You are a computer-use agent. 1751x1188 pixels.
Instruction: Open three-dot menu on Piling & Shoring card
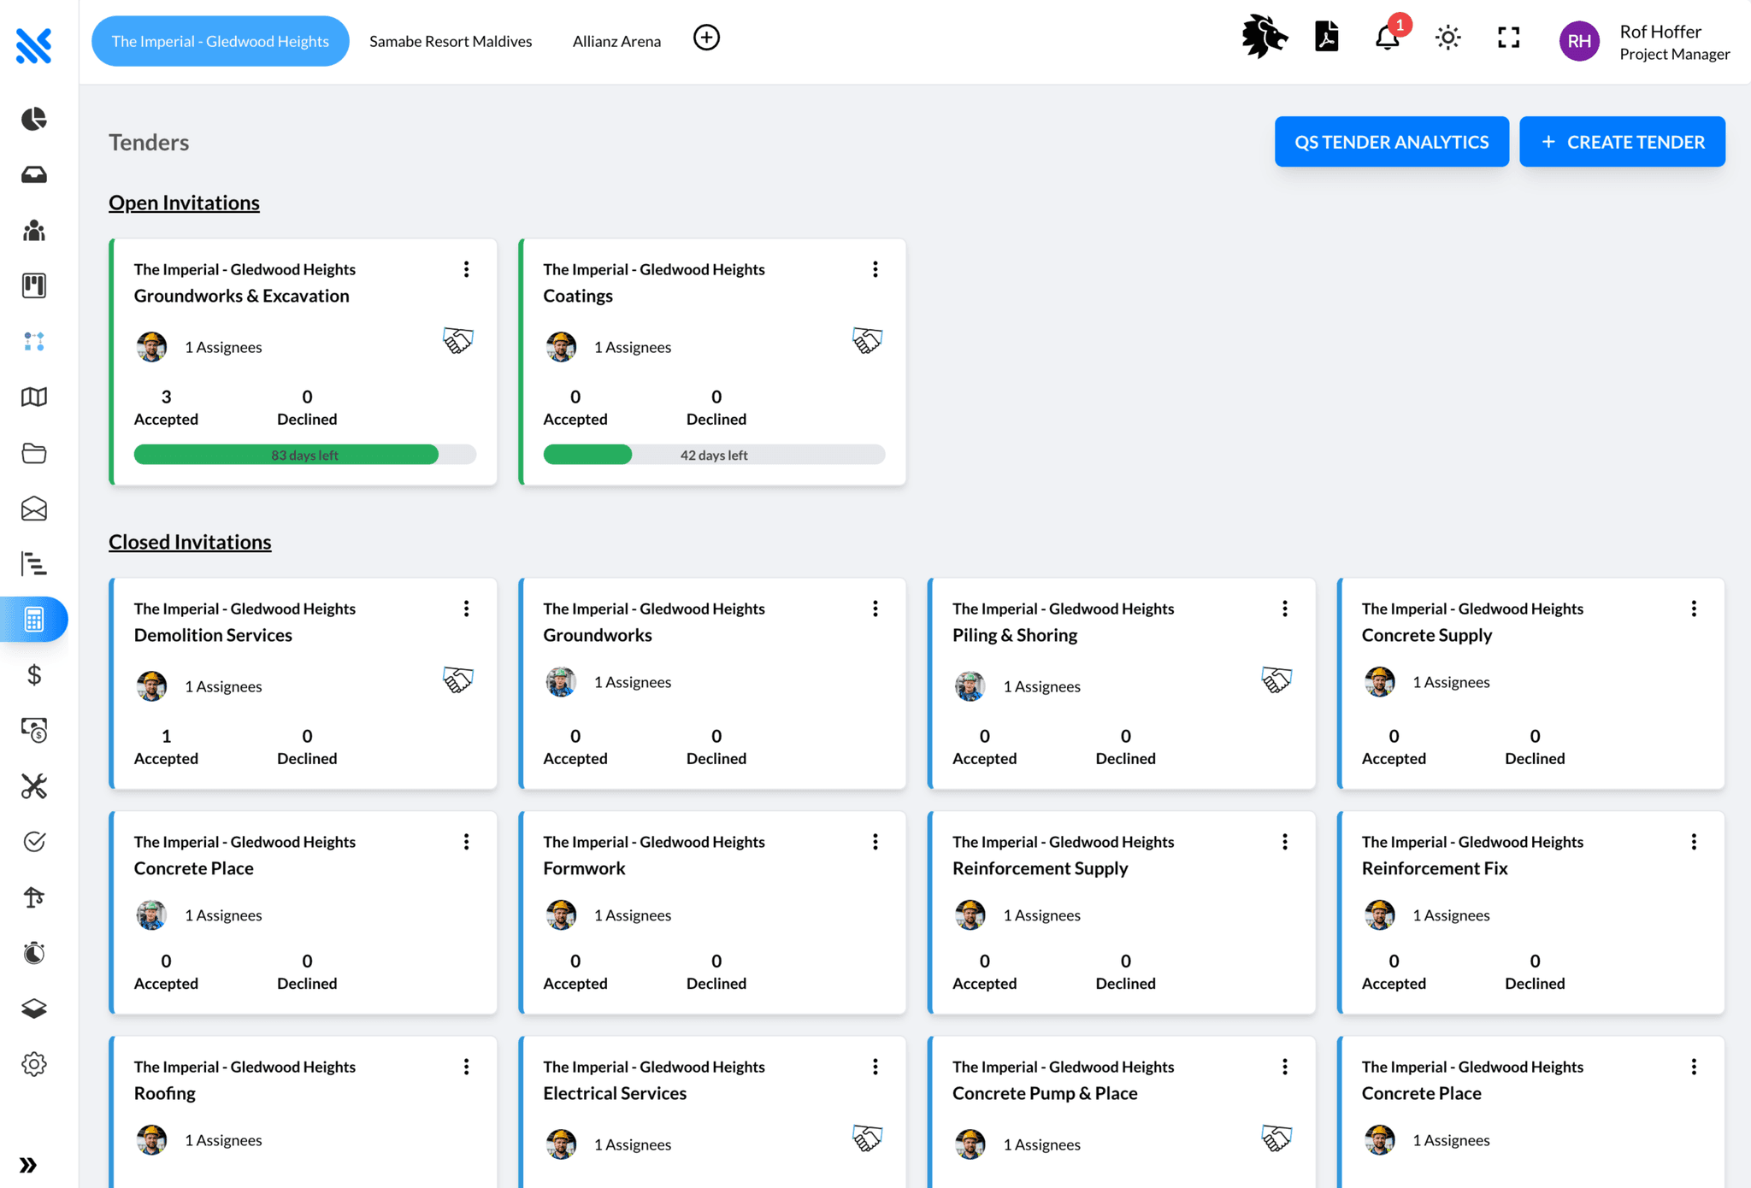[x=1284, y=609]
